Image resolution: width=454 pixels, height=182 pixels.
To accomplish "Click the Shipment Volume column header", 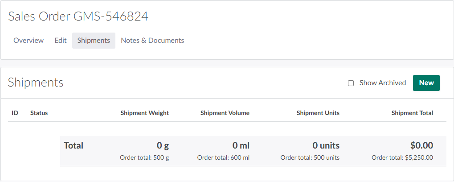I will [225, 113].
